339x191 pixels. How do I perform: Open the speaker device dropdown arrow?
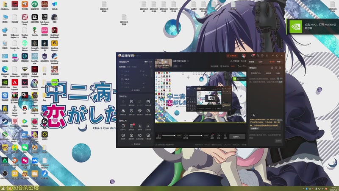click(188, 135)
